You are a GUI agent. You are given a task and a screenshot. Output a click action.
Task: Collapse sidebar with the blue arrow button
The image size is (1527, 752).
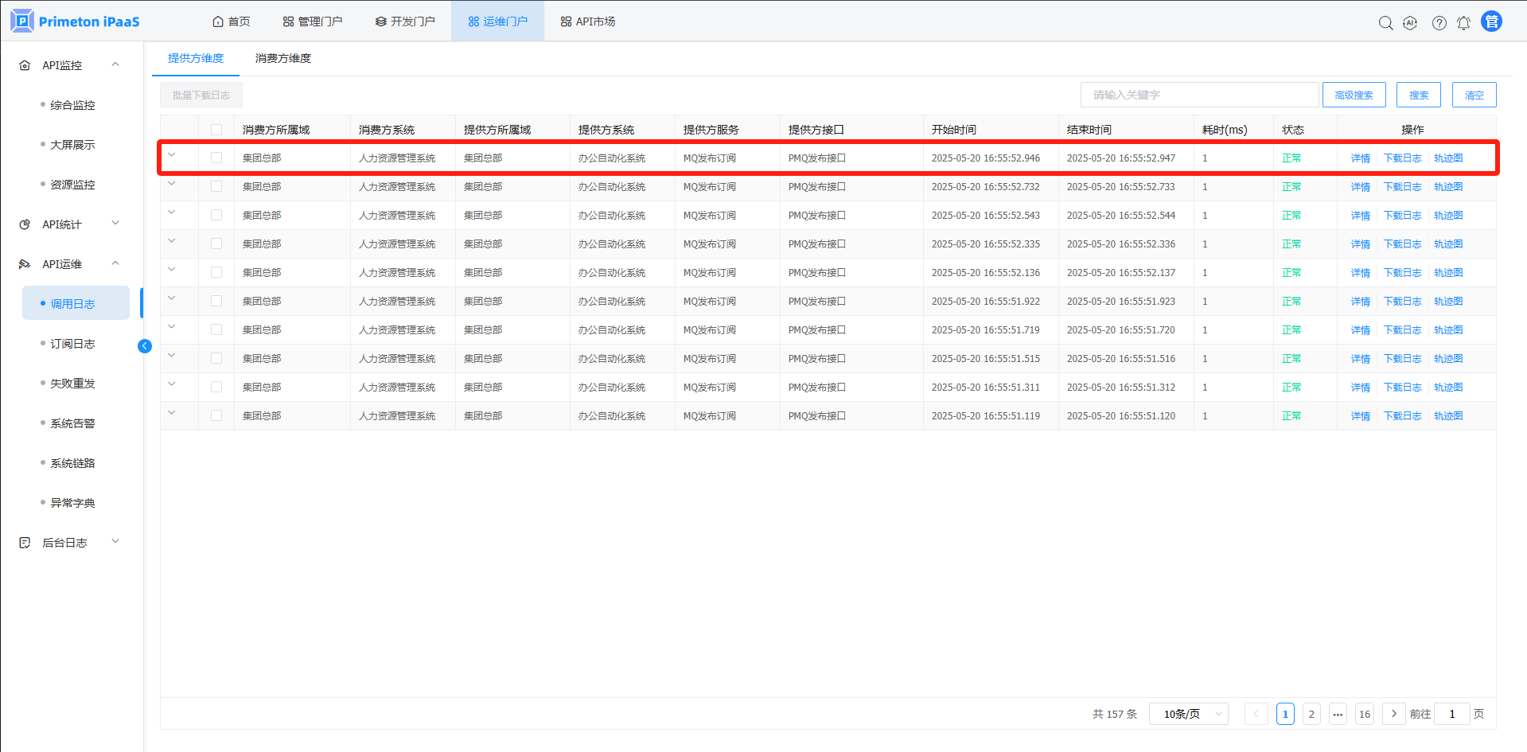pyautogui.click(x=145, y=345)
